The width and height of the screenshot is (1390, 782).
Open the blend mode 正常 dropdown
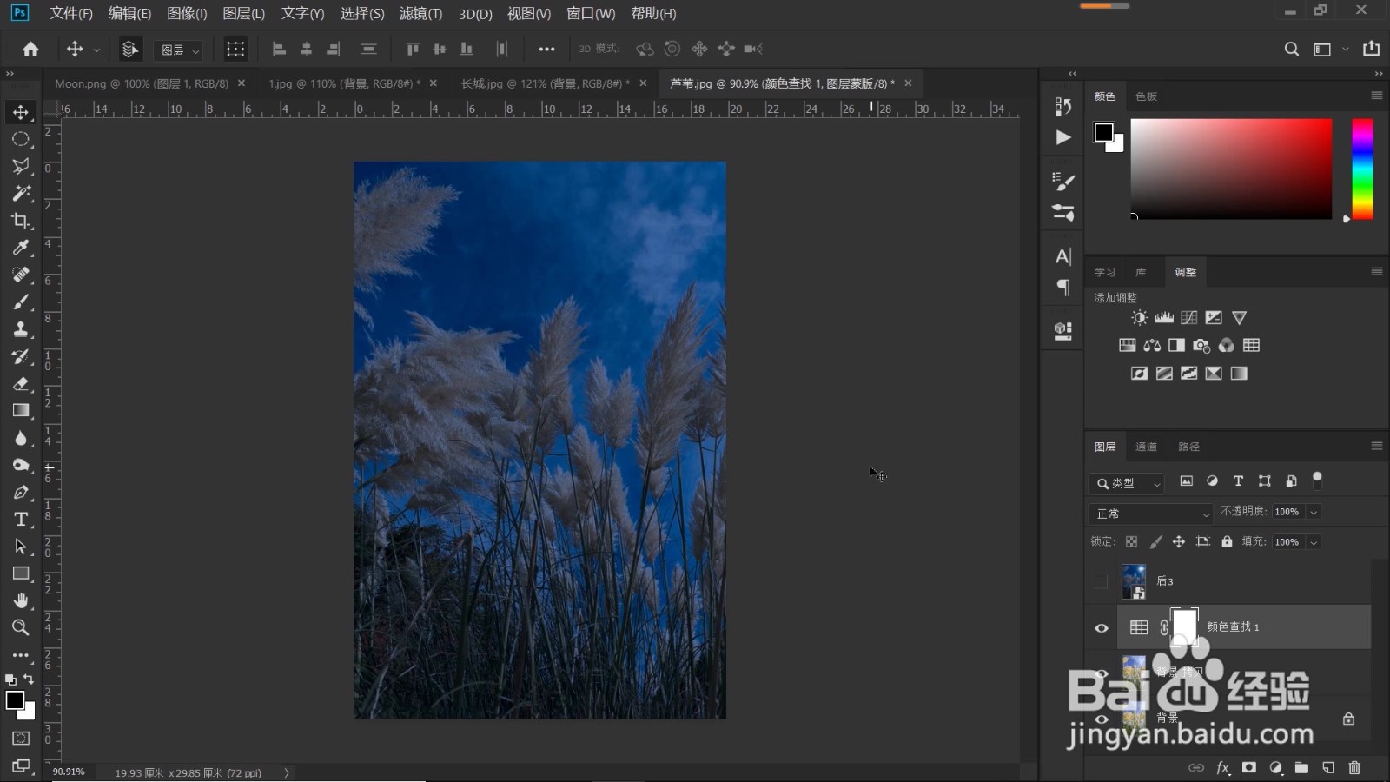click(x=1150, y=514)
